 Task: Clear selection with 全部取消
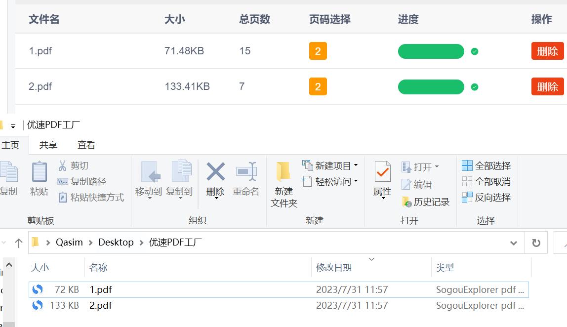tap(485, 181)
